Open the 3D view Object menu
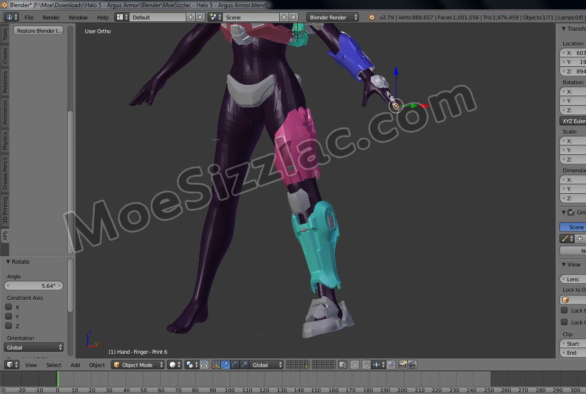 pyautogui.click(x=97, y=365)
